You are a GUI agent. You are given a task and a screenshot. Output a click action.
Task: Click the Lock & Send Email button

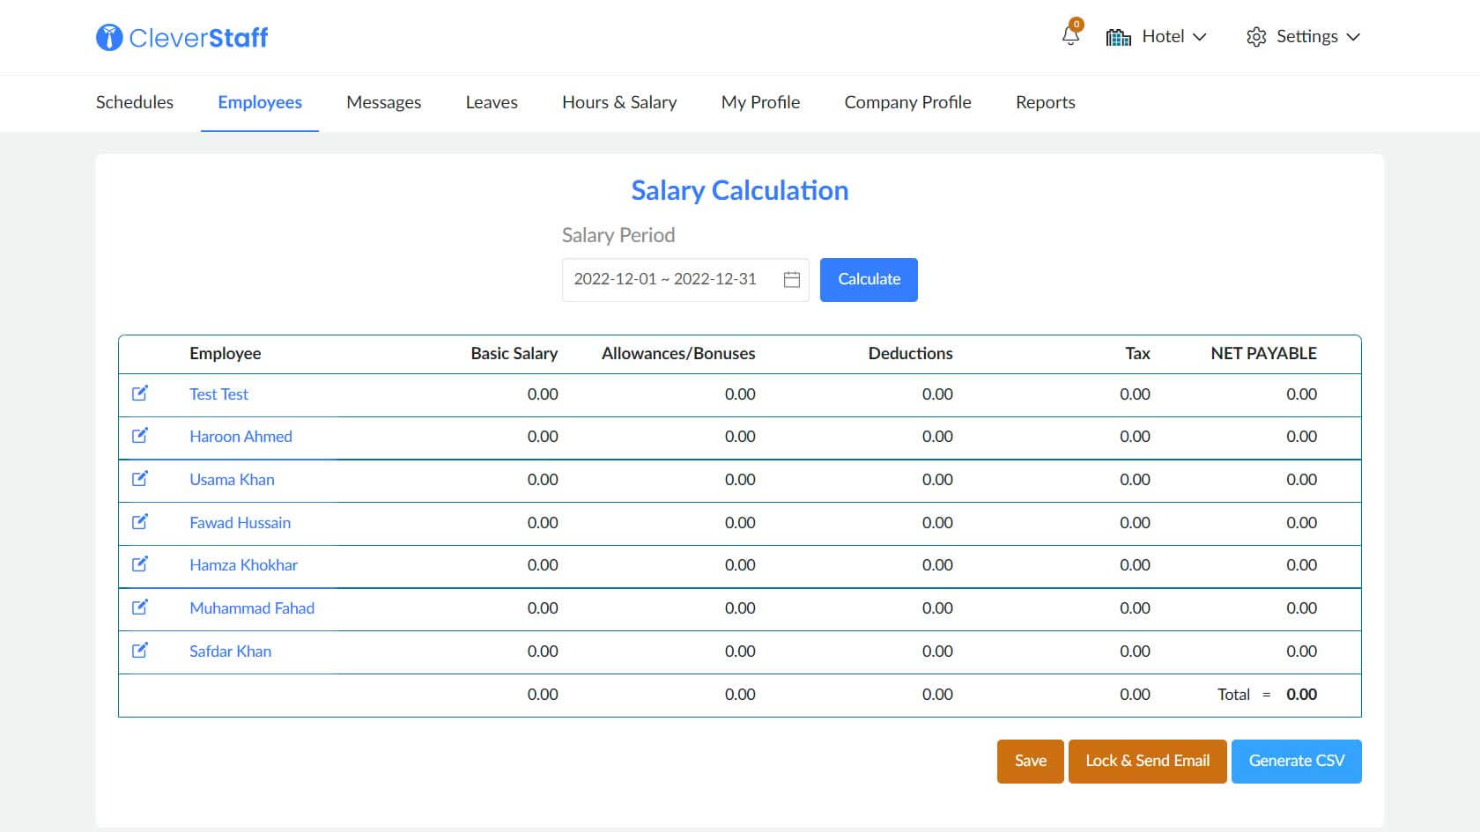(1147, 761)
